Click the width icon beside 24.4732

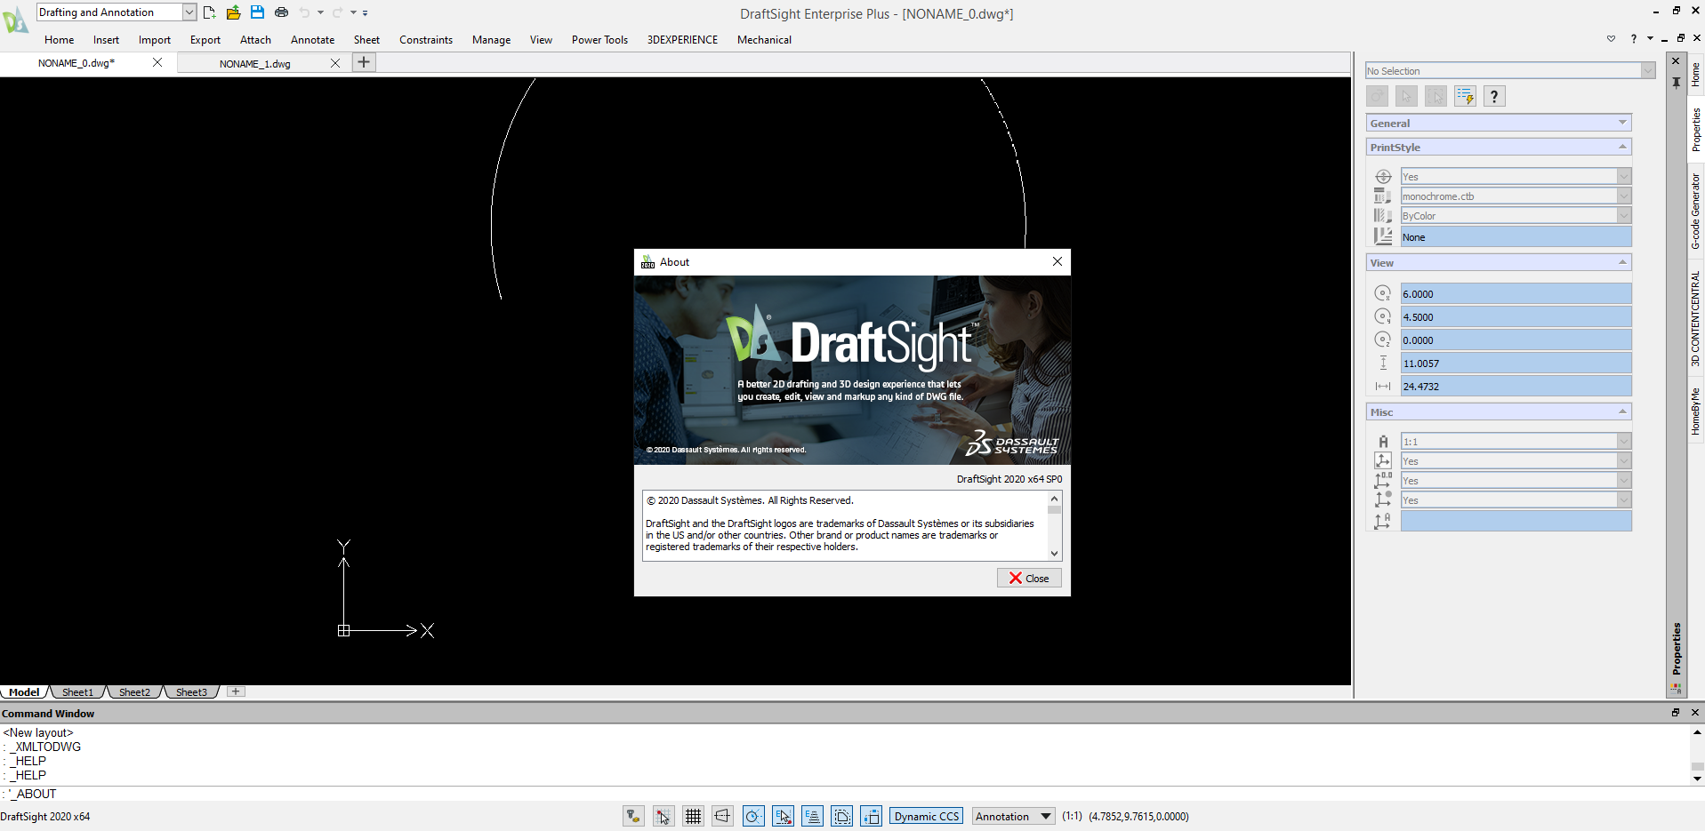1382,386
